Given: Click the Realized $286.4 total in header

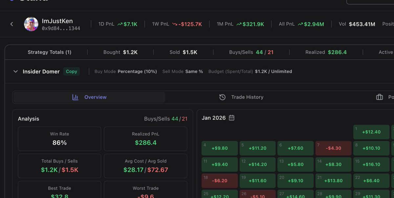Looking at the screenshot, I should 326,52.
